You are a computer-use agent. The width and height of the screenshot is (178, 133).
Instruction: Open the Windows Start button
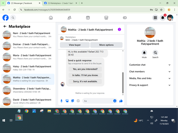pyautogui.click(x=4, y=120)
